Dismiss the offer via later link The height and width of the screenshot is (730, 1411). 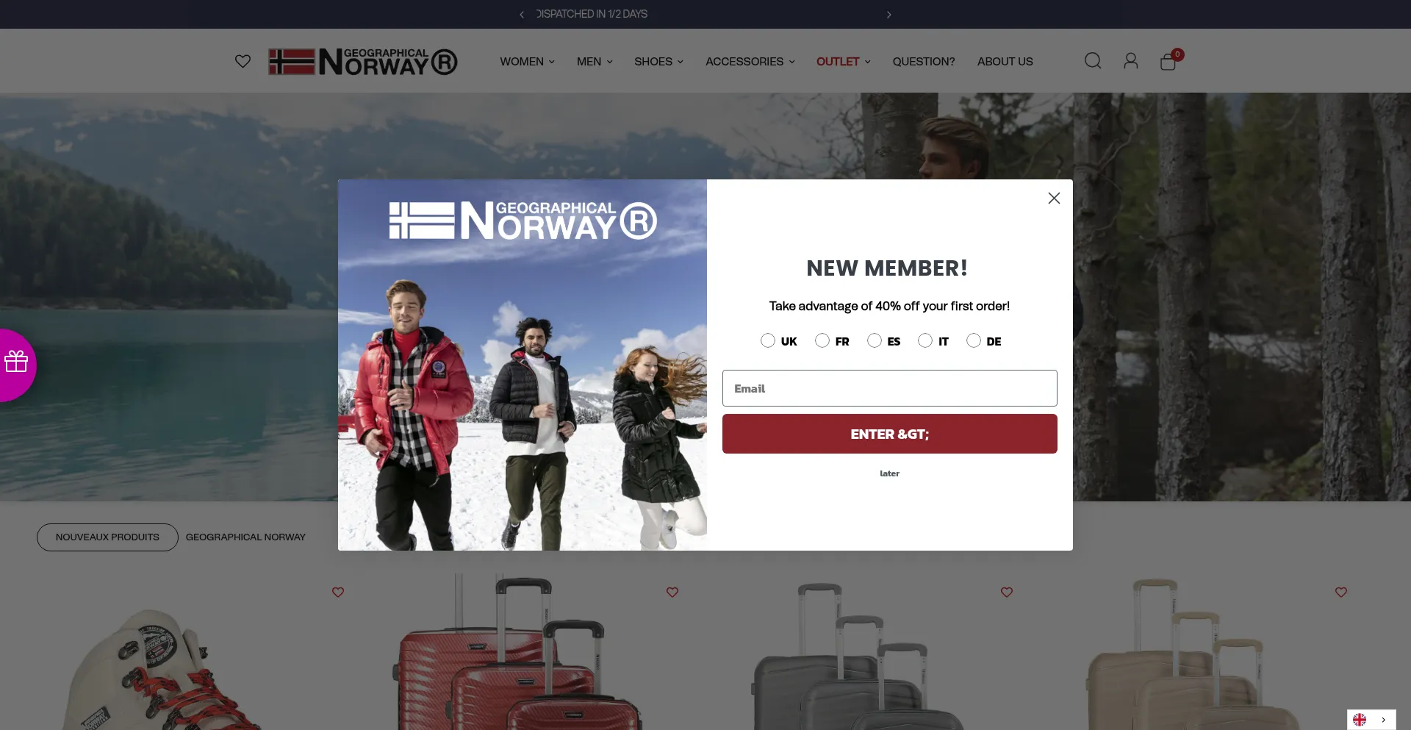tap(889, 473)
